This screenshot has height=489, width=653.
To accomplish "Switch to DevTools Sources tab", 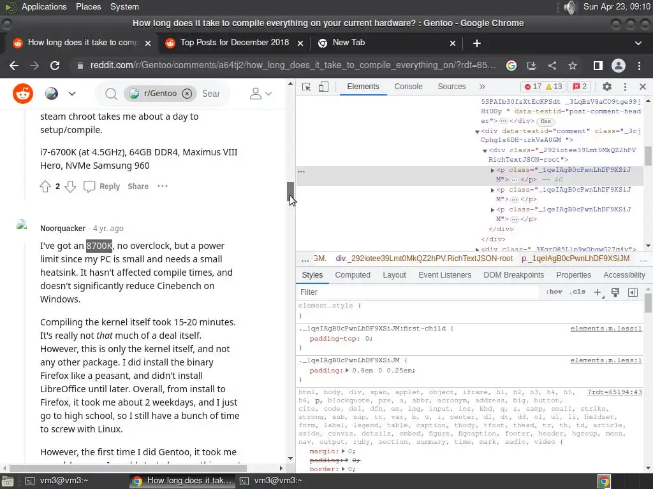I will [x=451, y=87].
